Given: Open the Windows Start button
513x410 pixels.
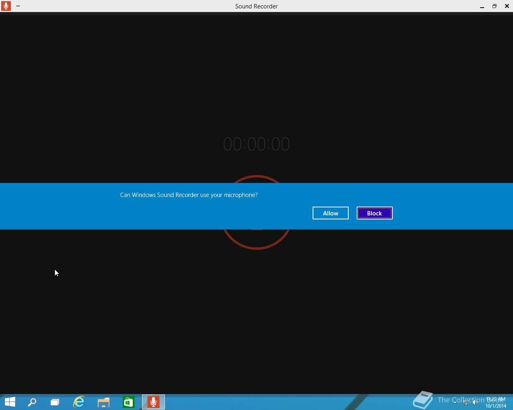Looking at the screenshot, I should click(10, 402).
